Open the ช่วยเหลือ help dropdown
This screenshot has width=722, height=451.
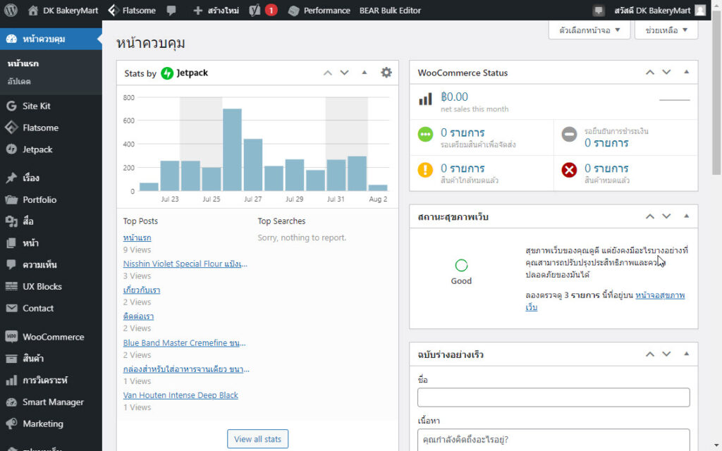point(666,30)
